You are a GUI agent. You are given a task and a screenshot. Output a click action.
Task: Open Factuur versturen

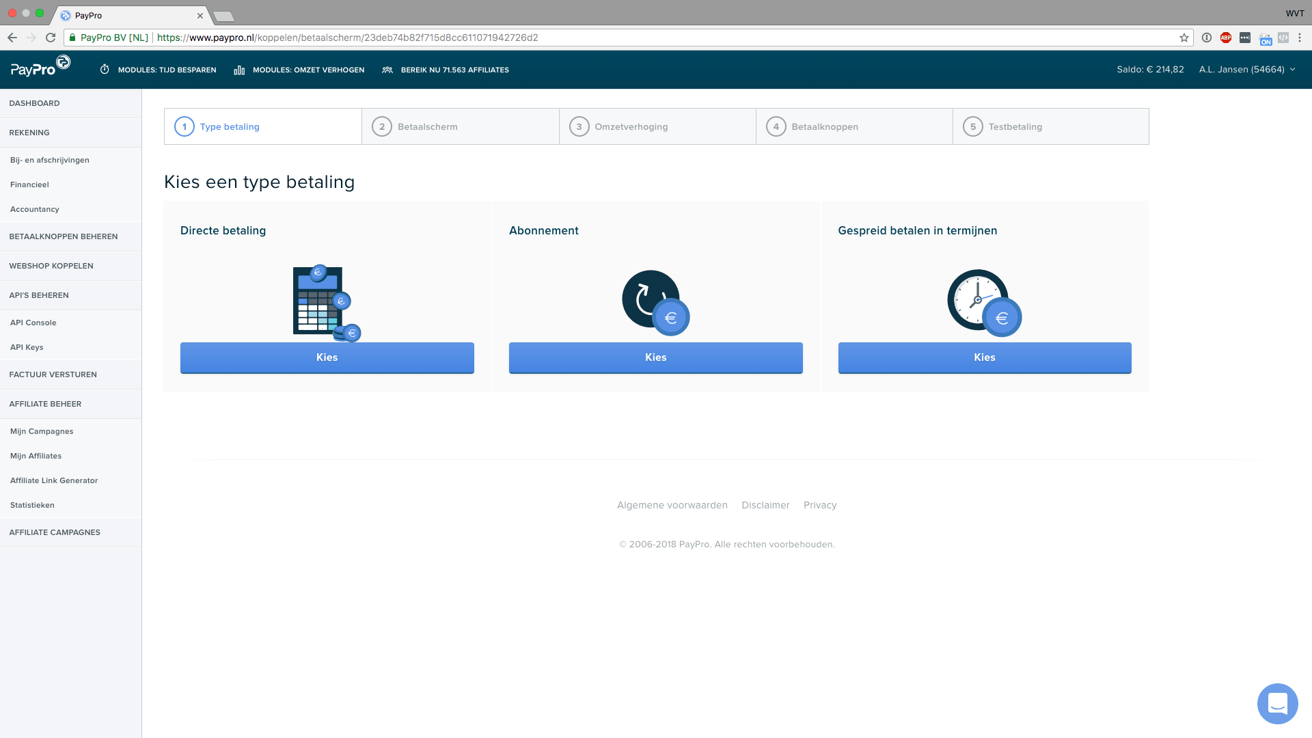(71, 374)
